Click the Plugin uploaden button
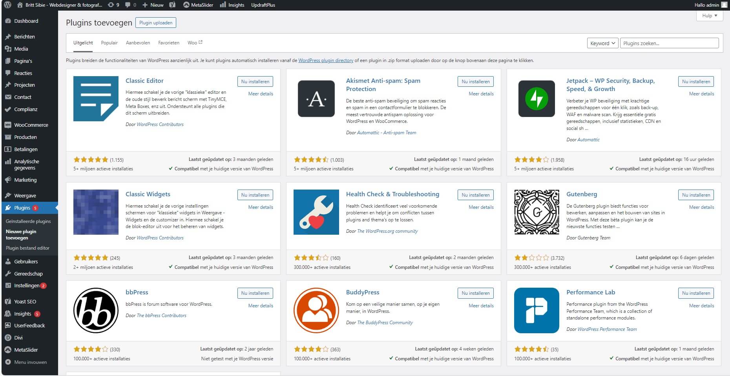This screenshot has width=730, height=376. point(155,23)
